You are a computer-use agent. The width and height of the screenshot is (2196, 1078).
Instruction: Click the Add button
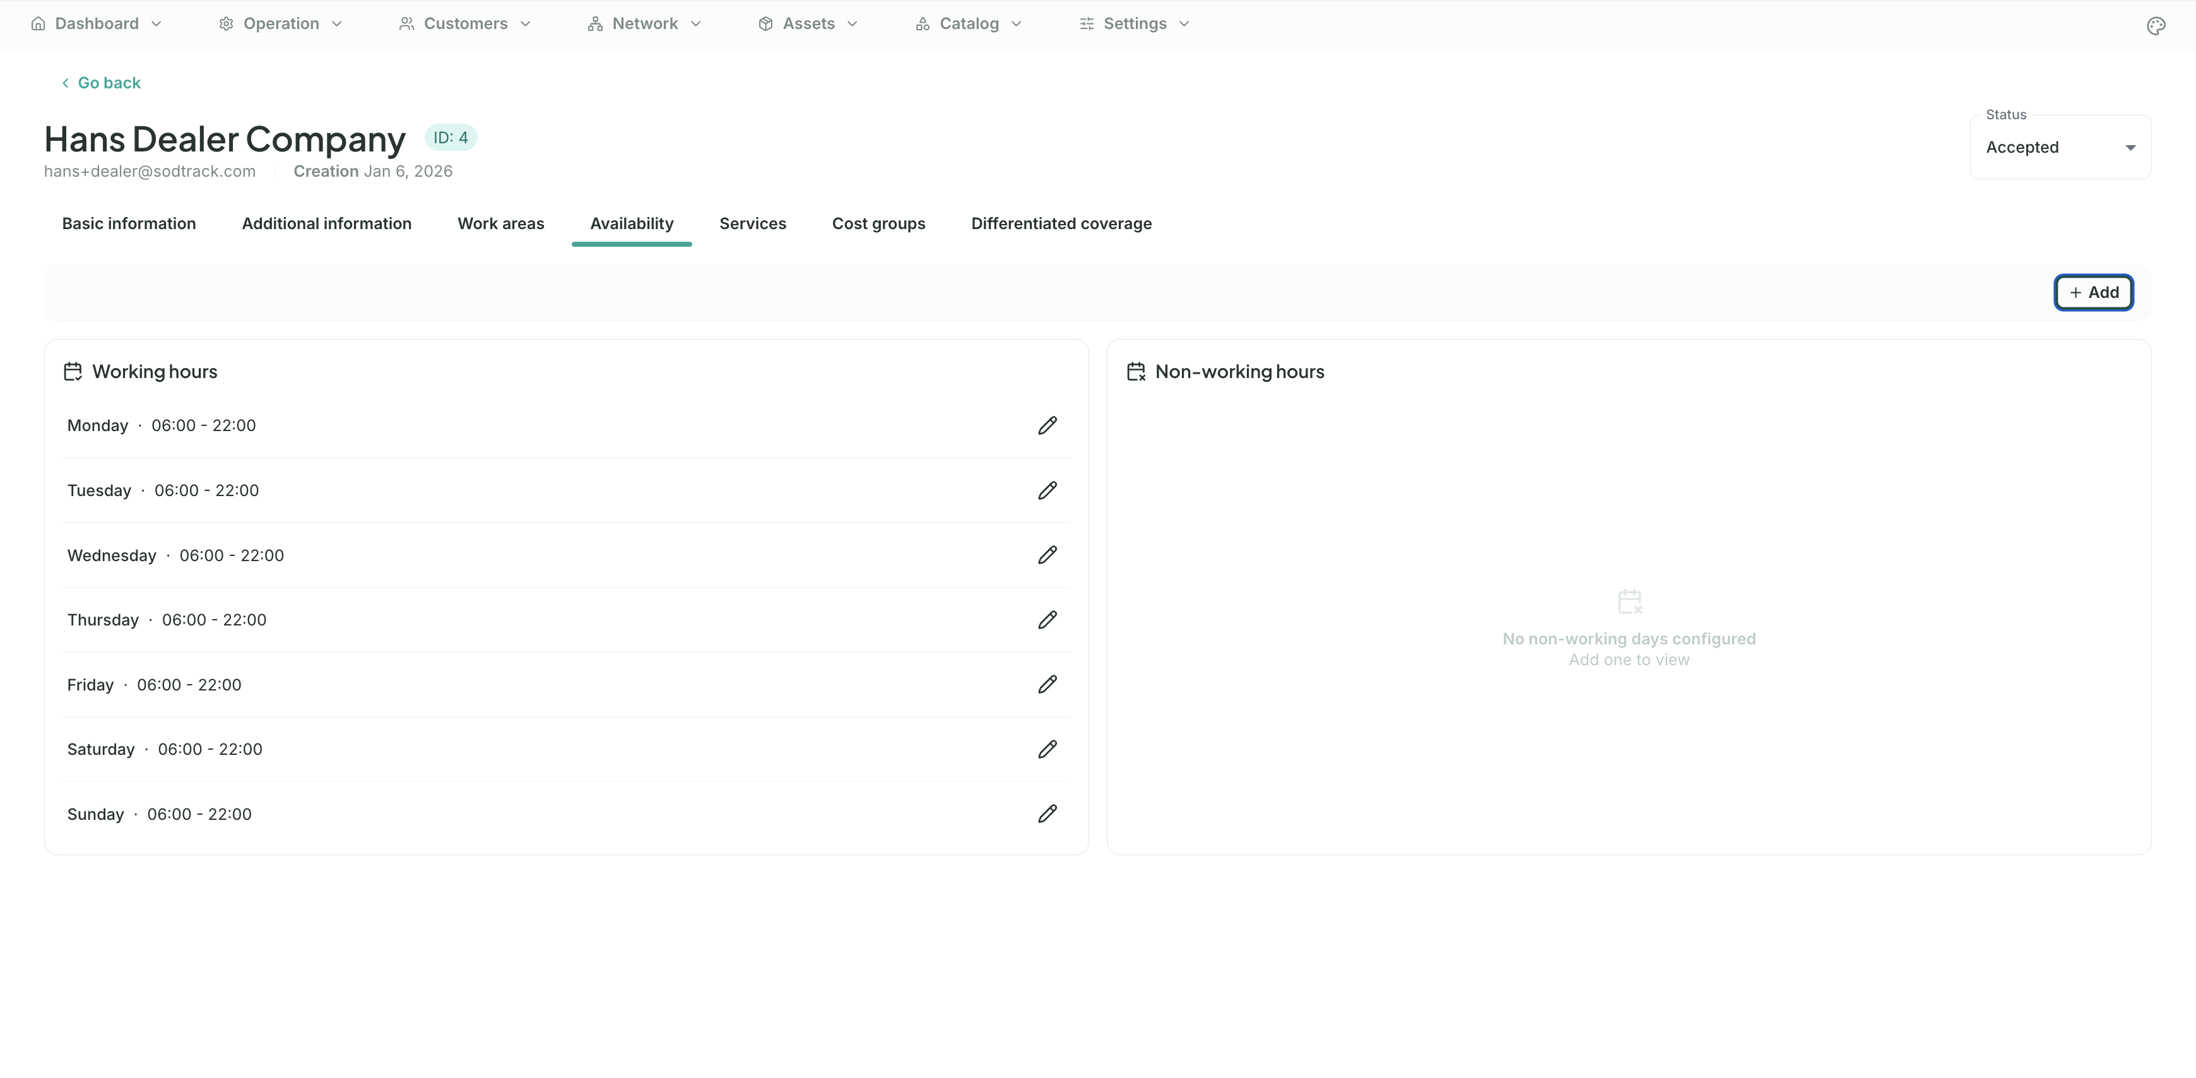click(x=2093, y=292)
